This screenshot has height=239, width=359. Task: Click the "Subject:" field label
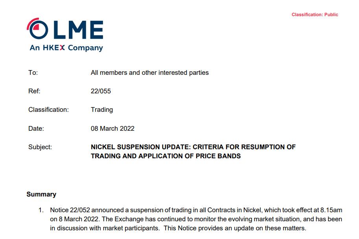pyautogui.click(x=40, y=147)
